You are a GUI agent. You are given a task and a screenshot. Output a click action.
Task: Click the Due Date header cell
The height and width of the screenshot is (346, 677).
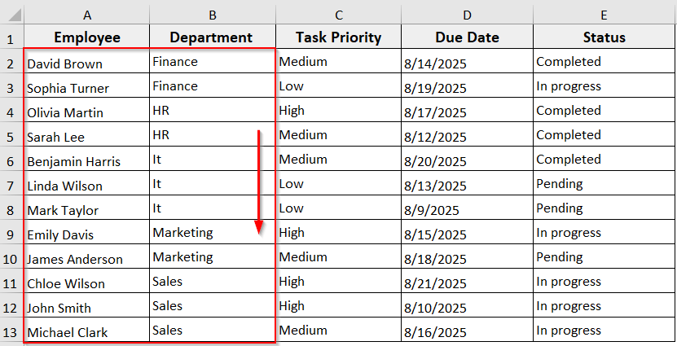click(467, 37)
